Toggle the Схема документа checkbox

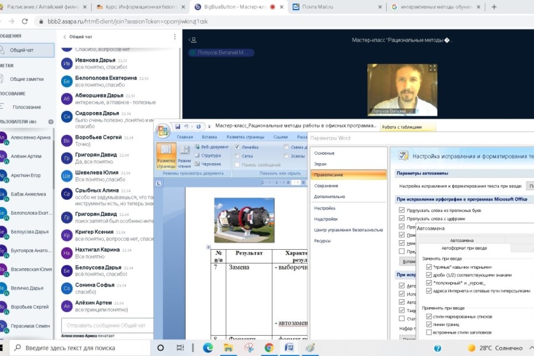pos(286,147)
